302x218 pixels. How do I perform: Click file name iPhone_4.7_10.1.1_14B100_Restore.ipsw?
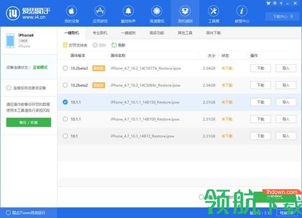pyautogui.click(x=145, y=119)
